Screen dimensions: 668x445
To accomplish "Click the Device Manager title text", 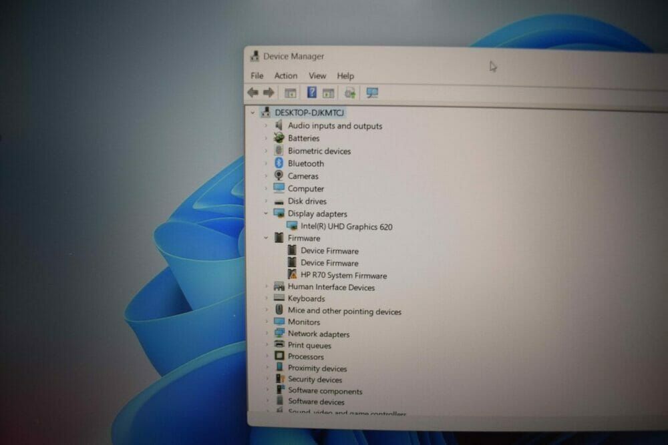I will [293, 57].
